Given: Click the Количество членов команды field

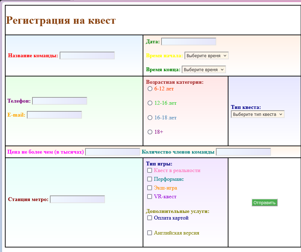Looking at the screenshot, I should coord(243,152).
